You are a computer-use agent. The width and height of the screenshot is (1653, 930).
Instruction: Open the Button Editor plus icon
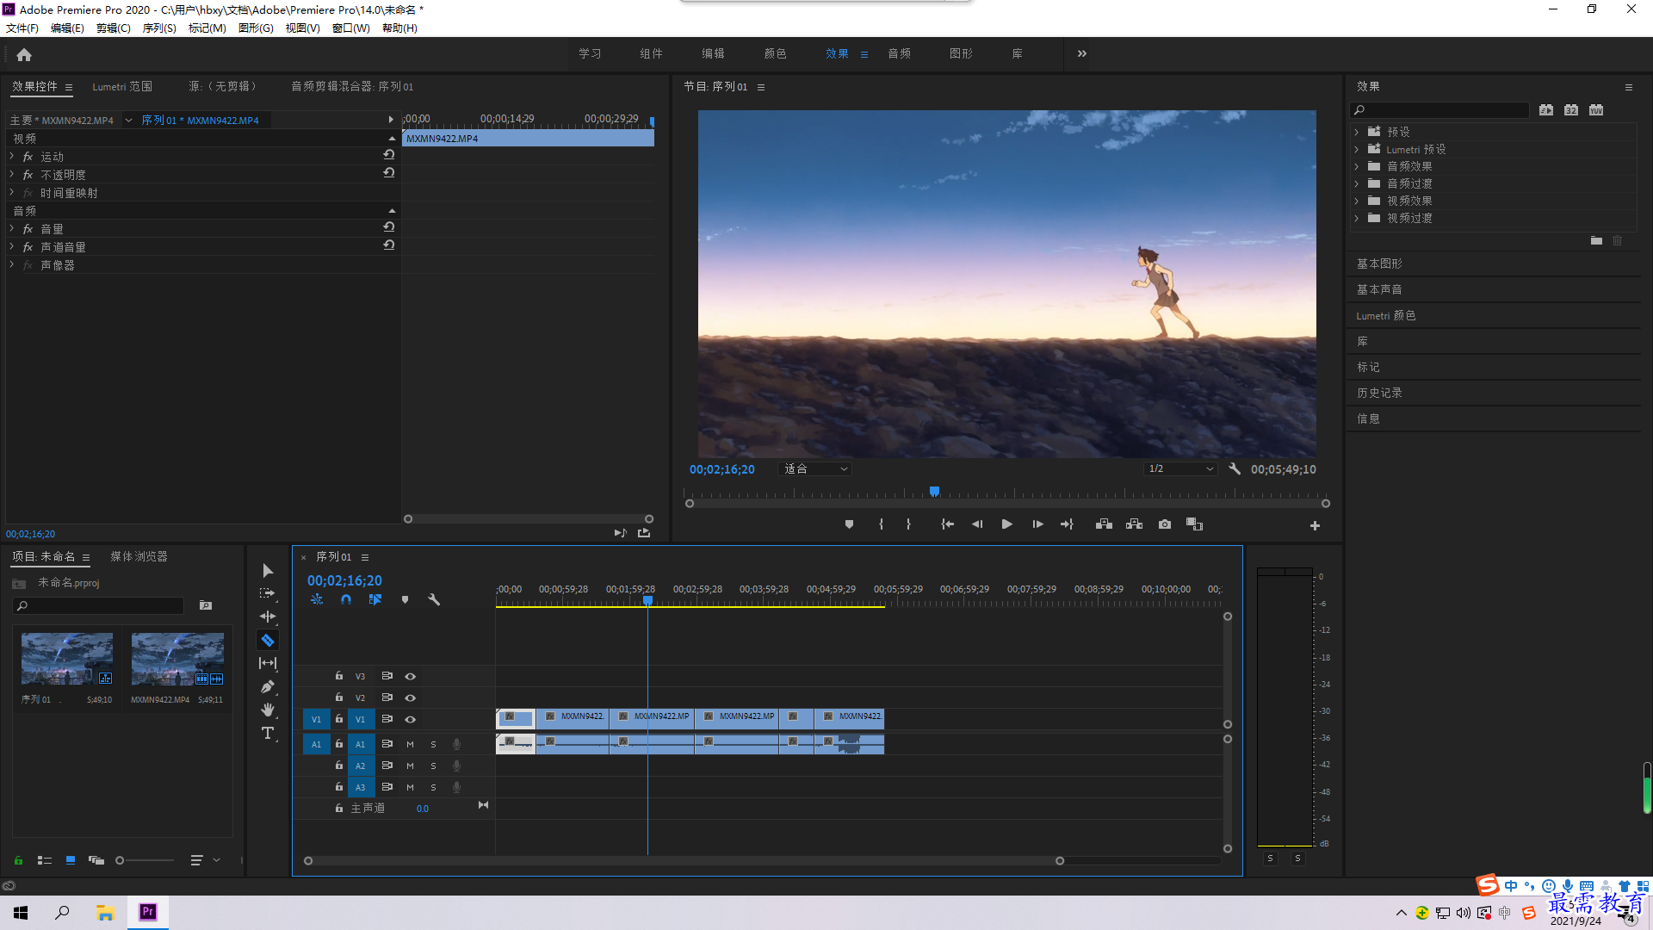(1315, 525)
